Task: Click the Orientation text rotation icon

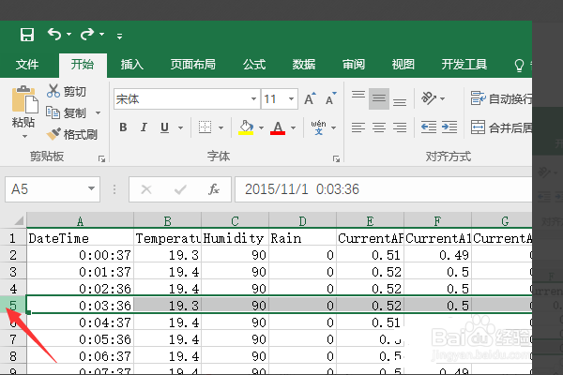Action: pos(429,98)
